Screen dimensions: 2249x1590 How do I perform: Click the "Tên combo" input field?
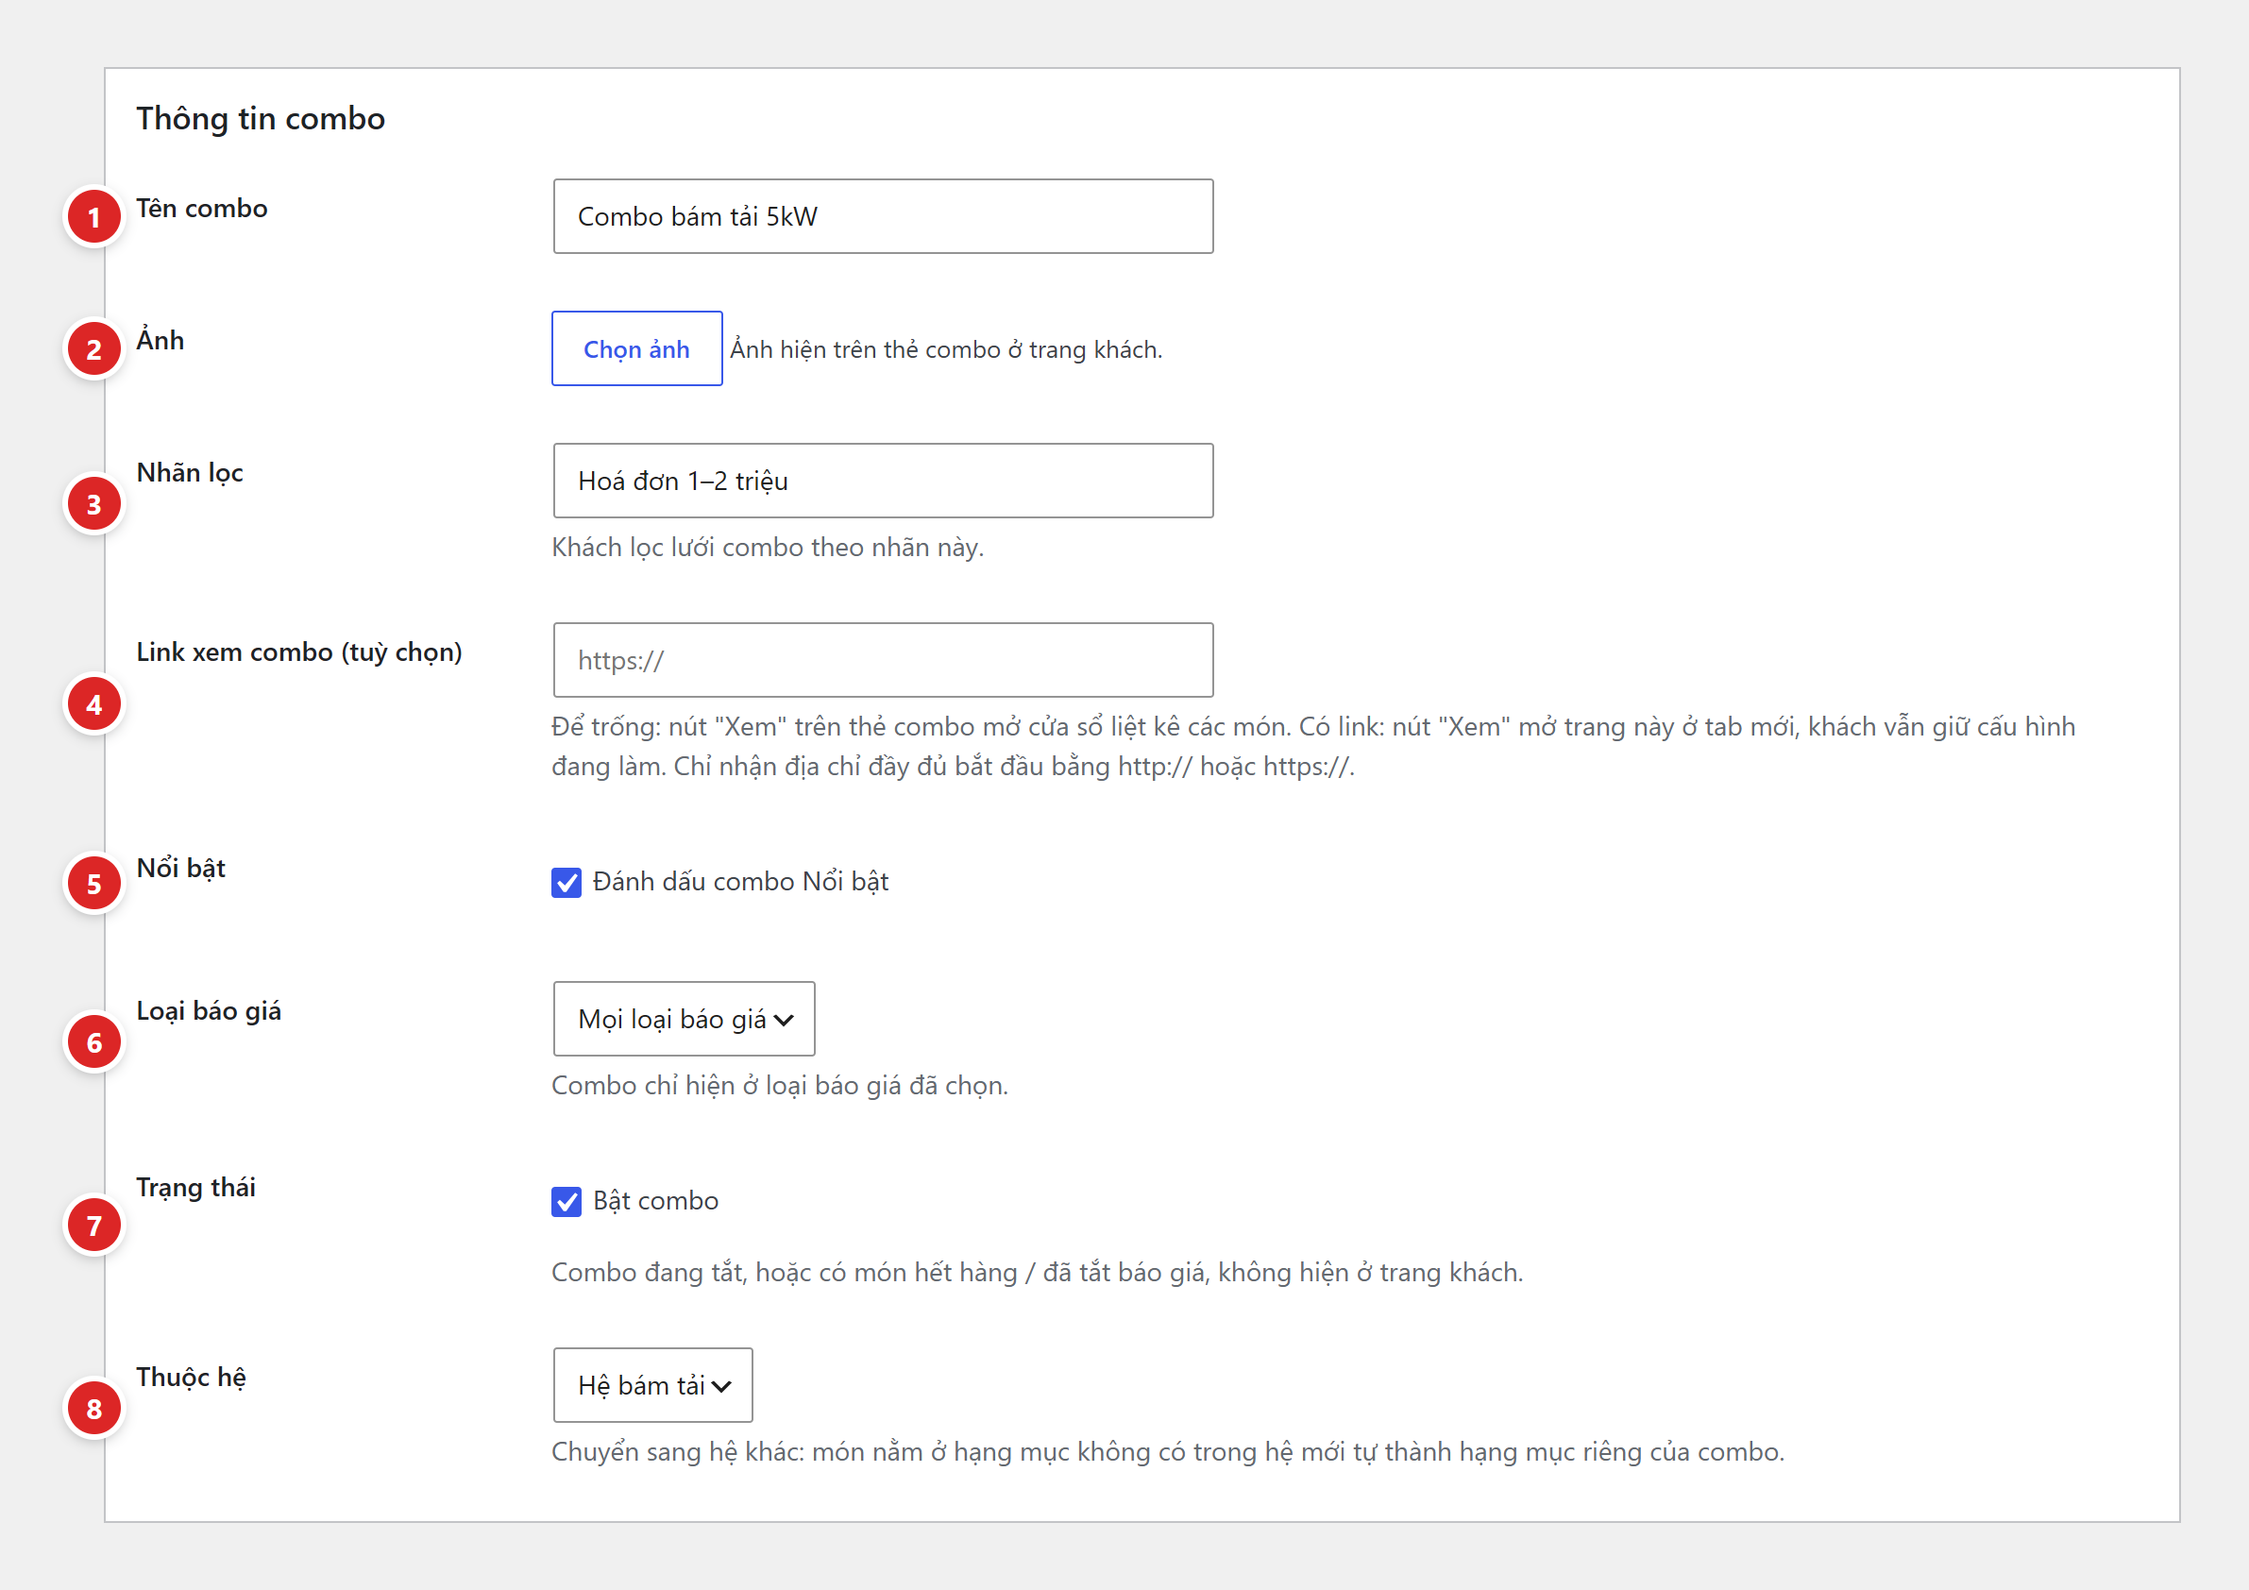pyautogui.click(x=883, y=216)
